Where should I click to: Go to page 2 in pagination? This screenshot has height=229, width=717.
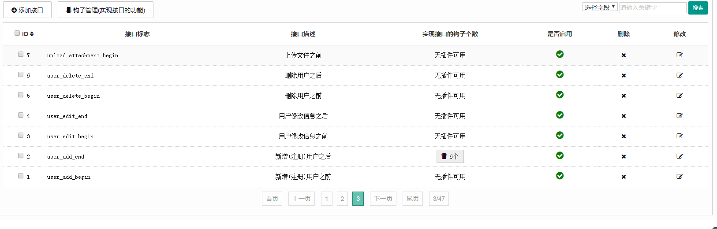point(342,199)
